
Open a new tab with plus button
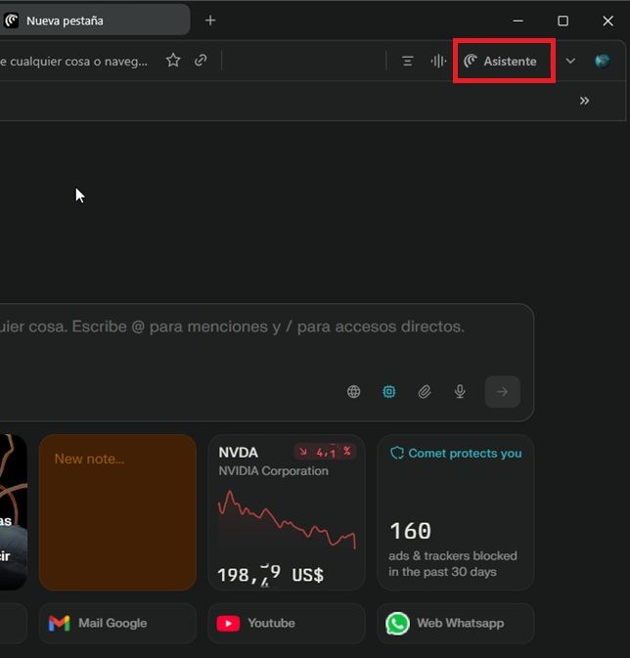click(x=210, y=21)
